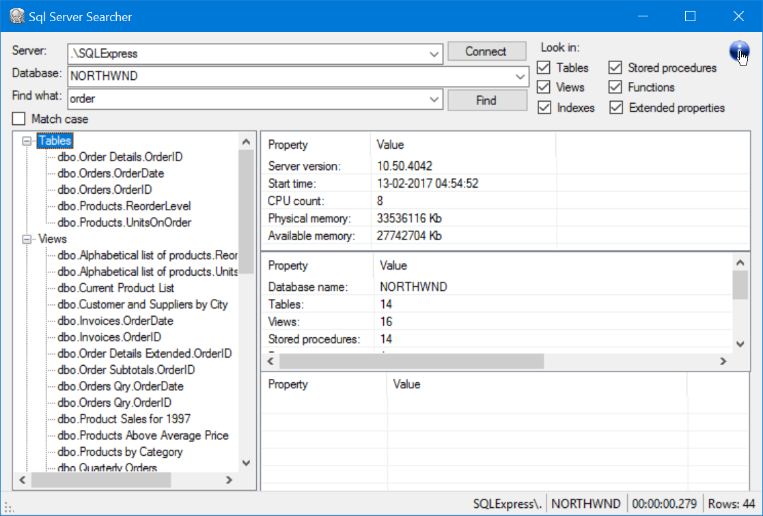This screenshot has height=516, width=763.
Task: Click tree scrollbar down arrow
Action: point(246,463)
